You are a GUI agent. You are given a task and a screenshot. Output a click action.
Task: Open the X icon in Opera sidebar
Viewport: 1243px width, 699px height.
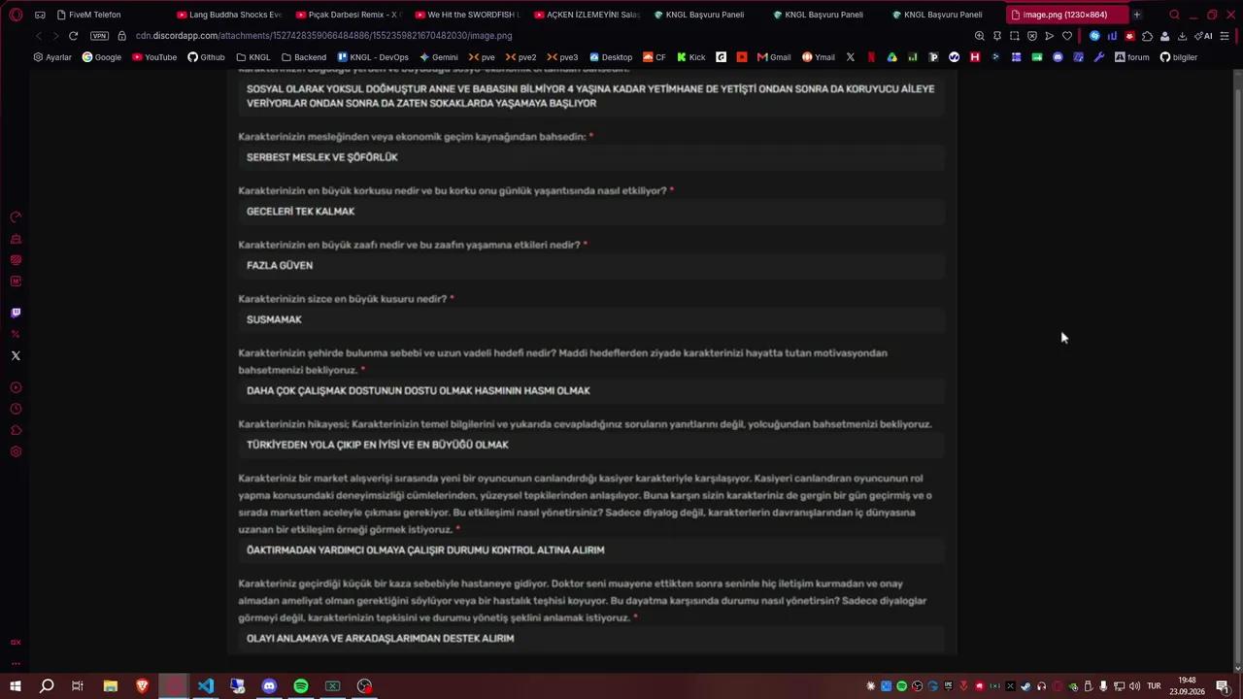point(16,355)
